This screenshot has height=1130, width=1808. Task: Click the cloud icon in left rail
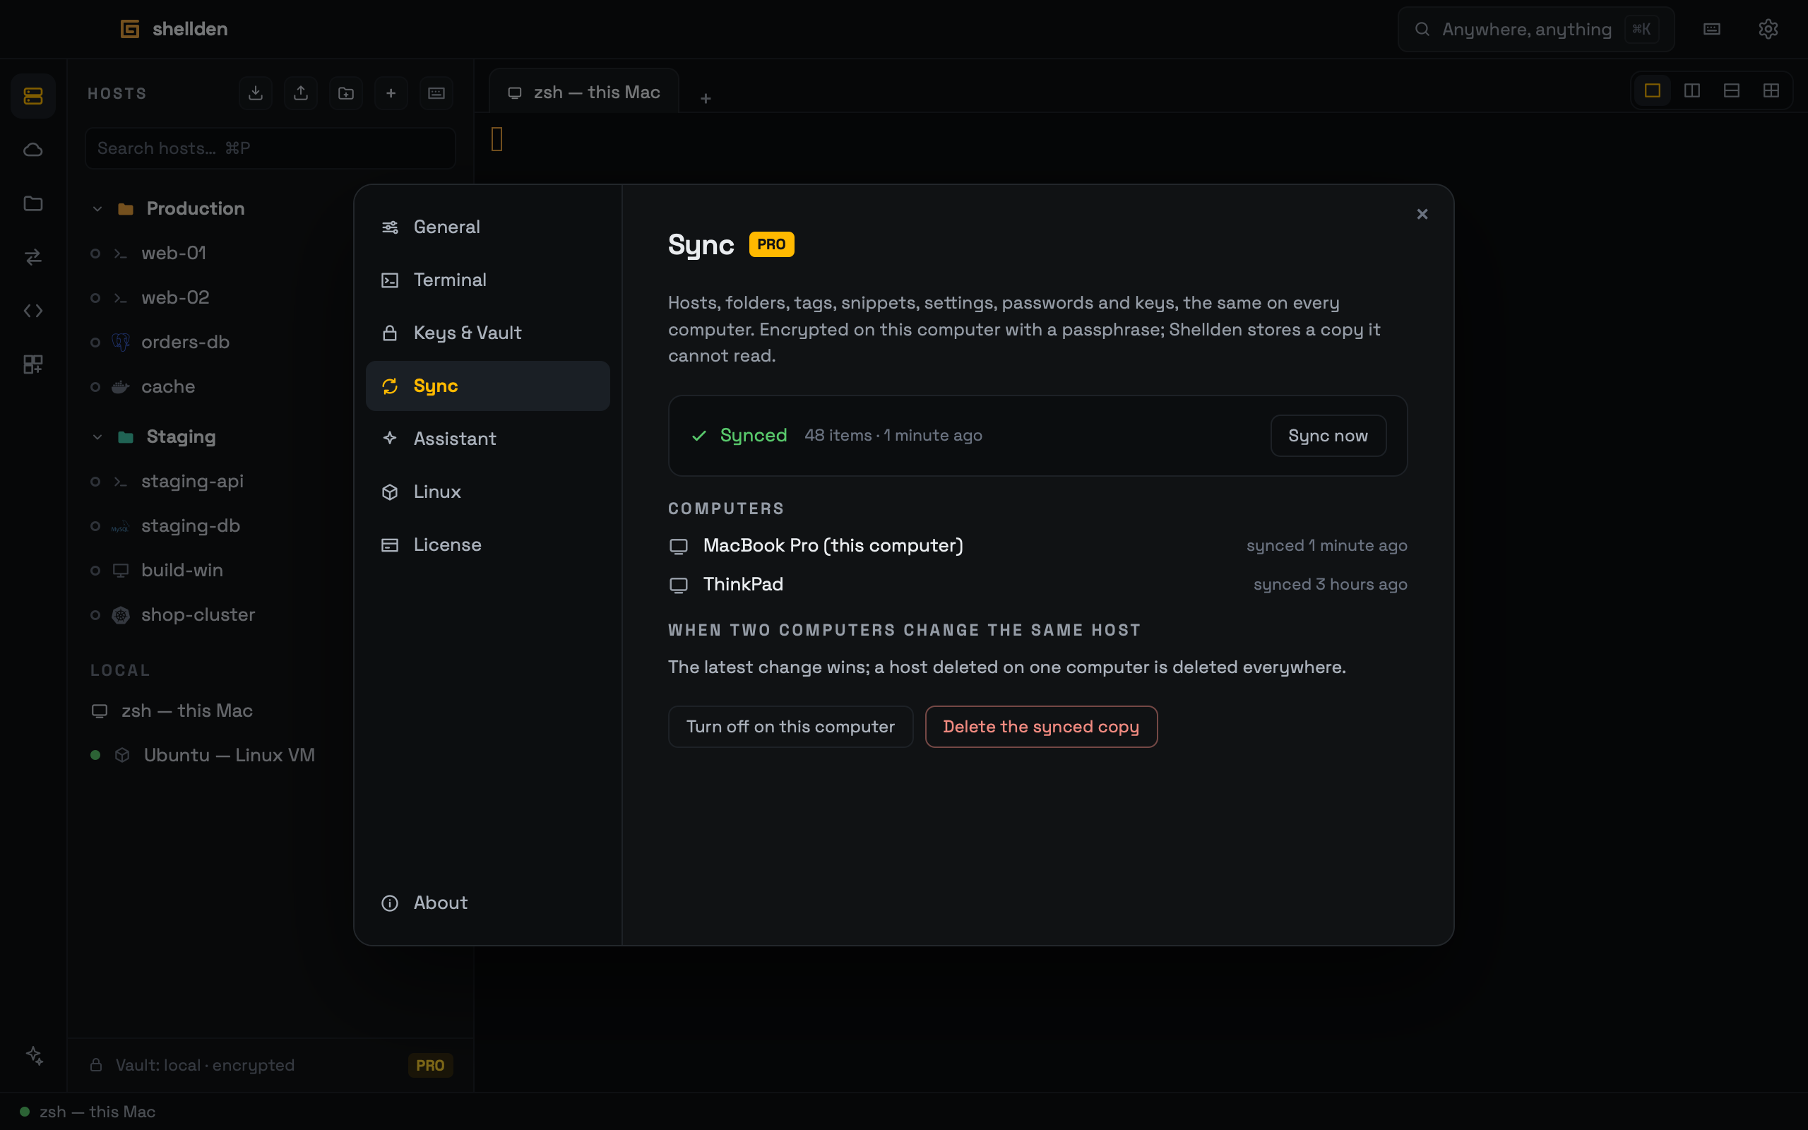point(33,150)
